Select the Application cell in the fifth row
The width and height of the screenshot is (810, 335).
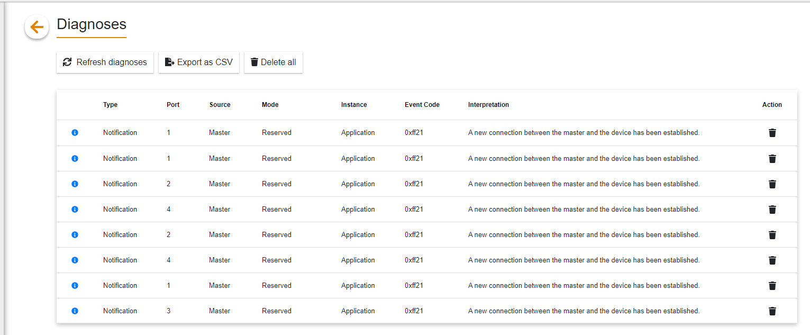358,235
